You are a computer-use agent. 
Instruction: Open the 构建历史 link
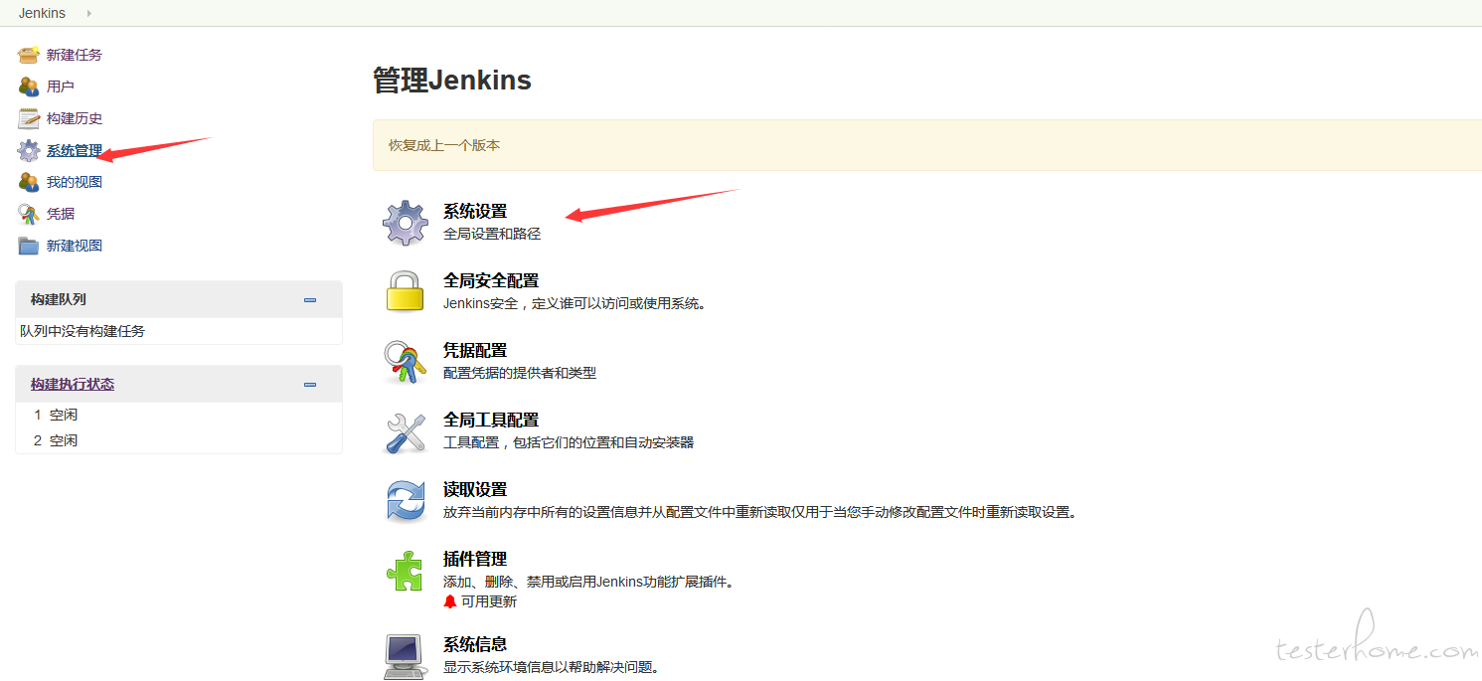[75, 118]
